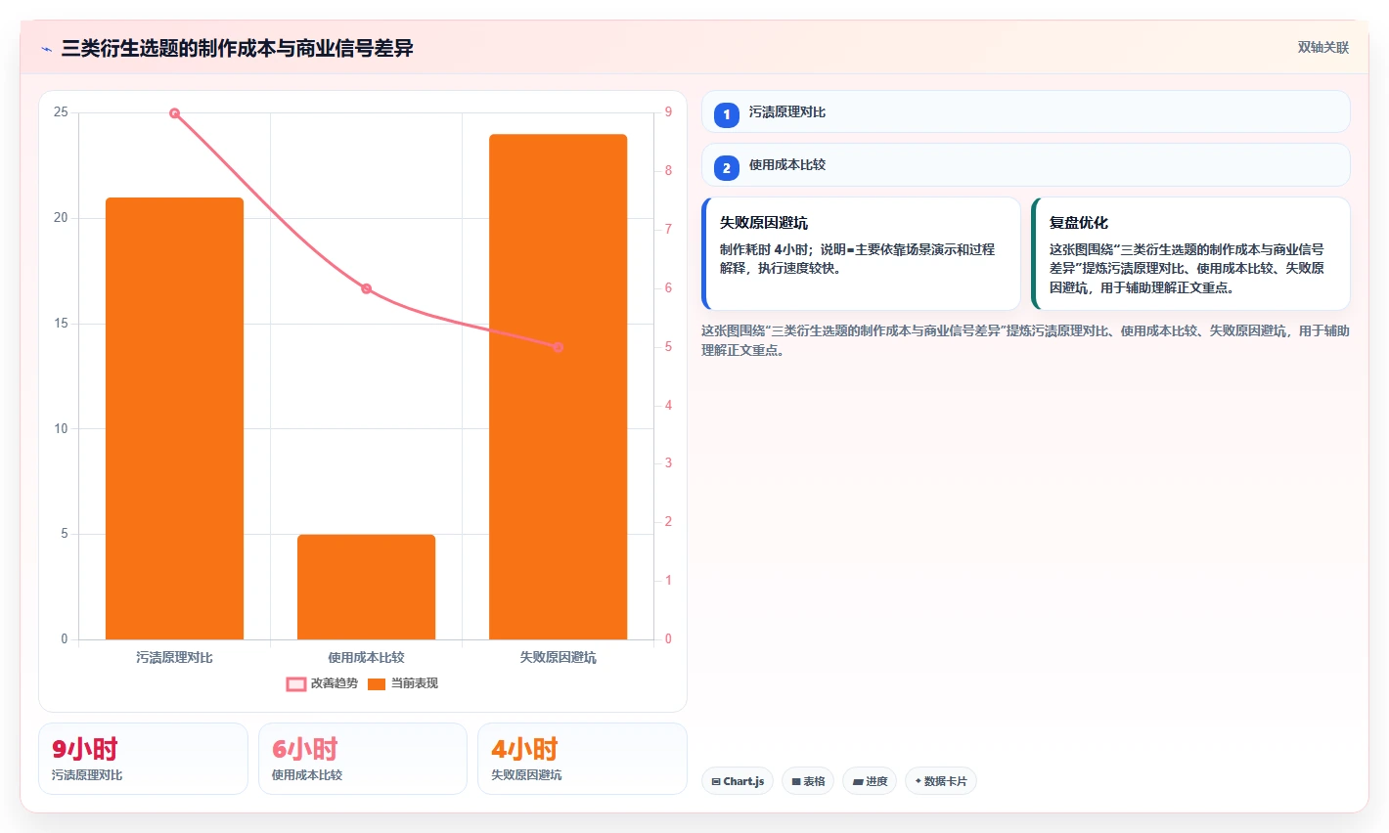Click right axis value 9
Screen dimensions: 1389x833
click(x=669, y=112)
